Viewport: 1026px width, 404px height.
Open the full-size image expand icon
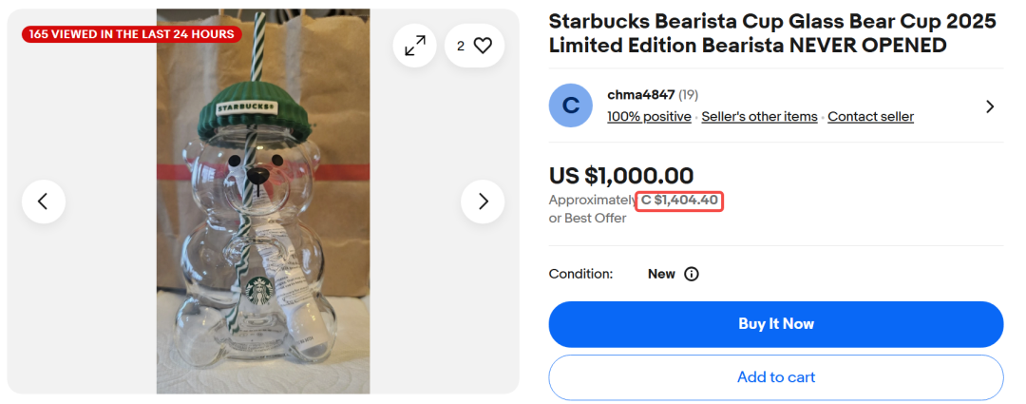pyautogui.click(x=415, y=46)
